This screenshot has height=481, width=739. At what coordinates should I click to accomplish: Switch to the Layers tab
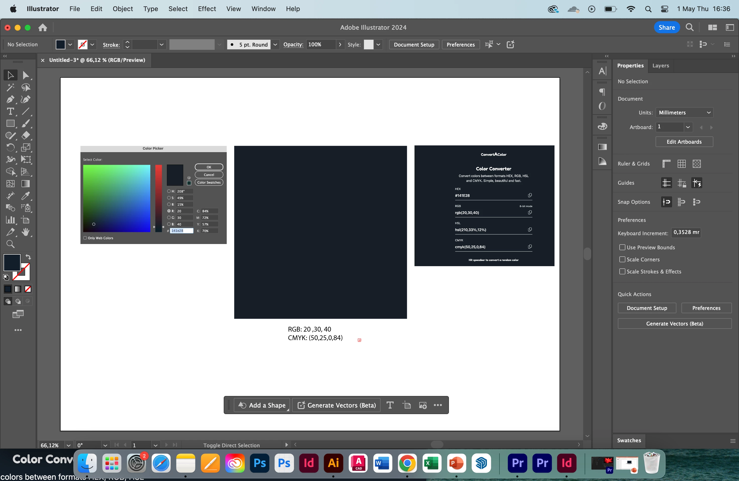[660, 66]
